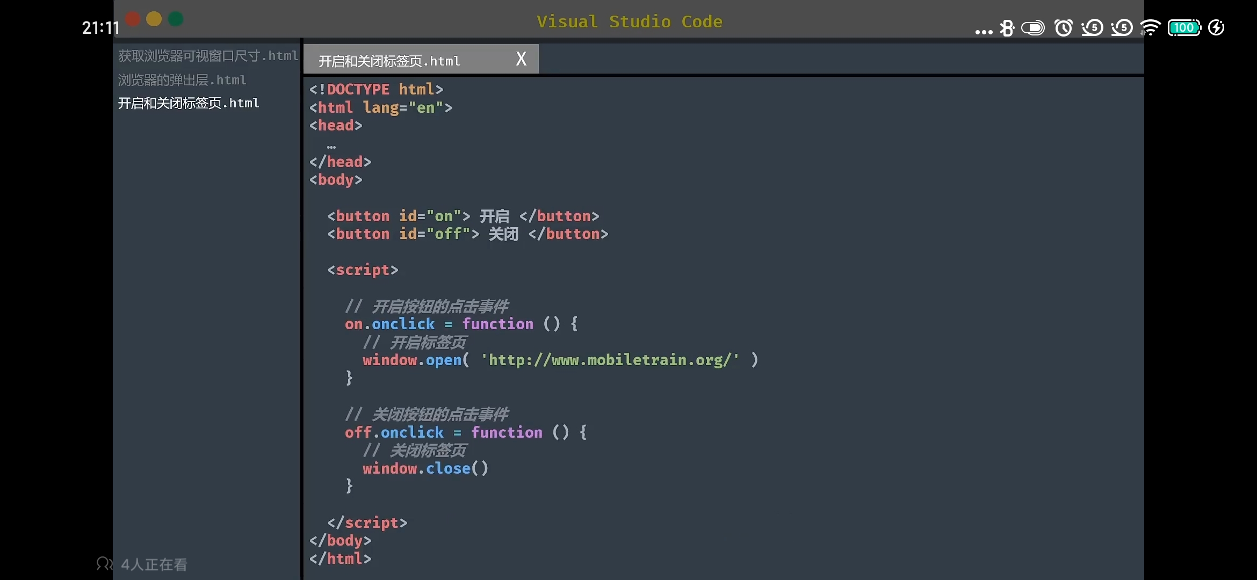Open the three-dots status overflow

point(984,32)
